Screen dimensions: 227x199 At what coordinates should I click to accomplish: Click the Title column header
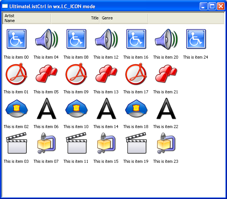[x=75, y=18]
